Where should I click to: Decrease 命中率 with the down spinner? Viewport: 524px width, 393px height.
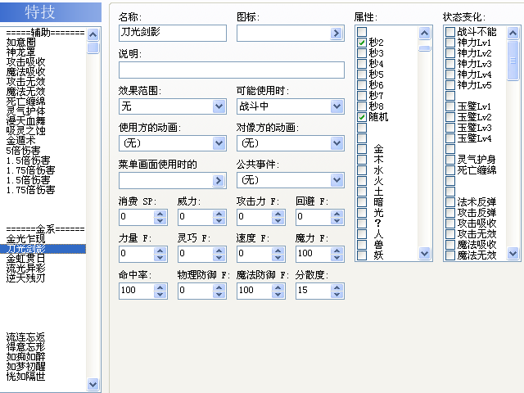pos(160,294)
